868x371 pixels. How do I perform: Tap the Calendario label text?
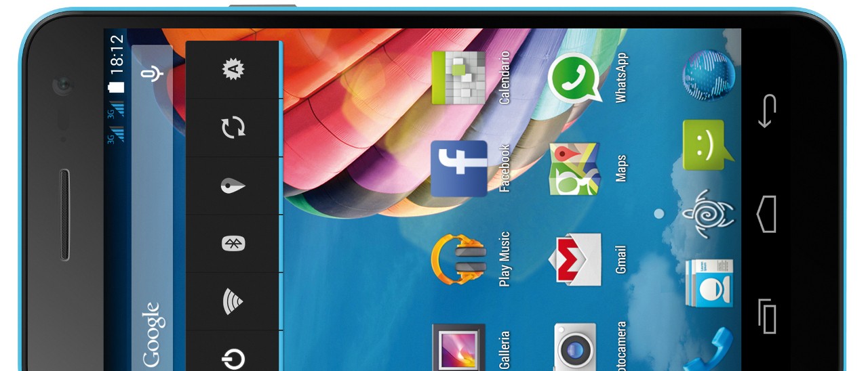pos(505,77)
